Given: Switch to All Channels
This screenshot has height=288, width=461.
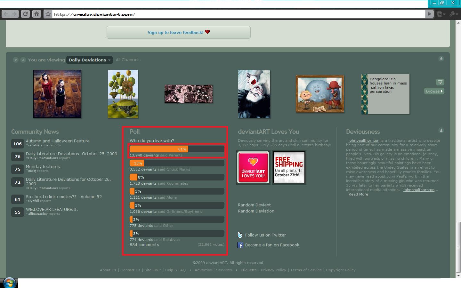Looking at the screenshot, I should click(128, 60).
